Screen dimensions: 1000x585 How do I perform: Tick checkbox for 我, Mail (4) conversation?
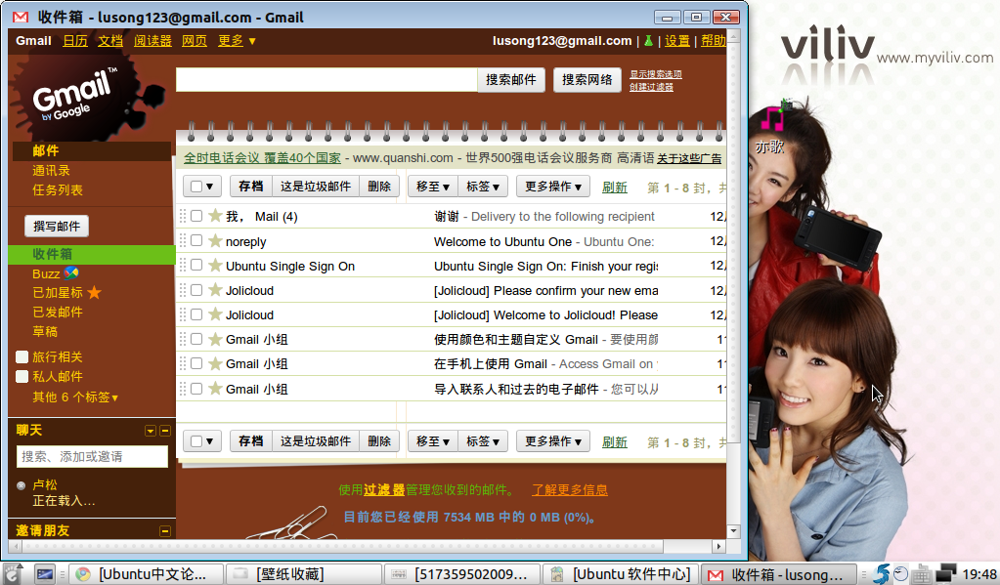[x=196, y=216]
